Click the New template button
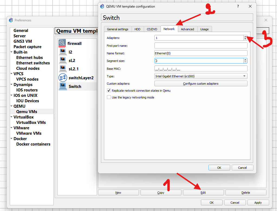This screenshot has width=277, height=211. 118,193
